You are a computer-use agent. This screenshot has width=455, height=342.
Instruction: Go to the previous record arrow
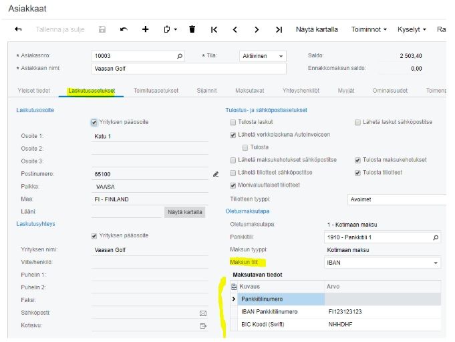(x=235, y=29)
